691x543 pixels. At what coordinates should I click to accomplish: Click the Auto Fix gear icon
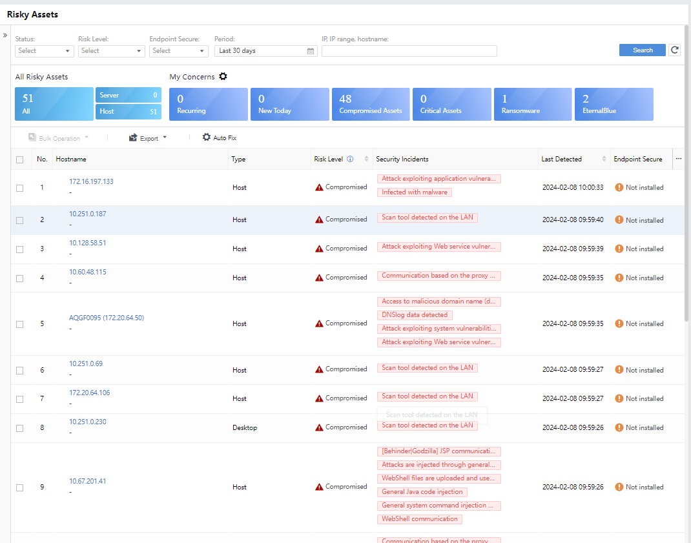pyautogui.click(x=207, y=138)
